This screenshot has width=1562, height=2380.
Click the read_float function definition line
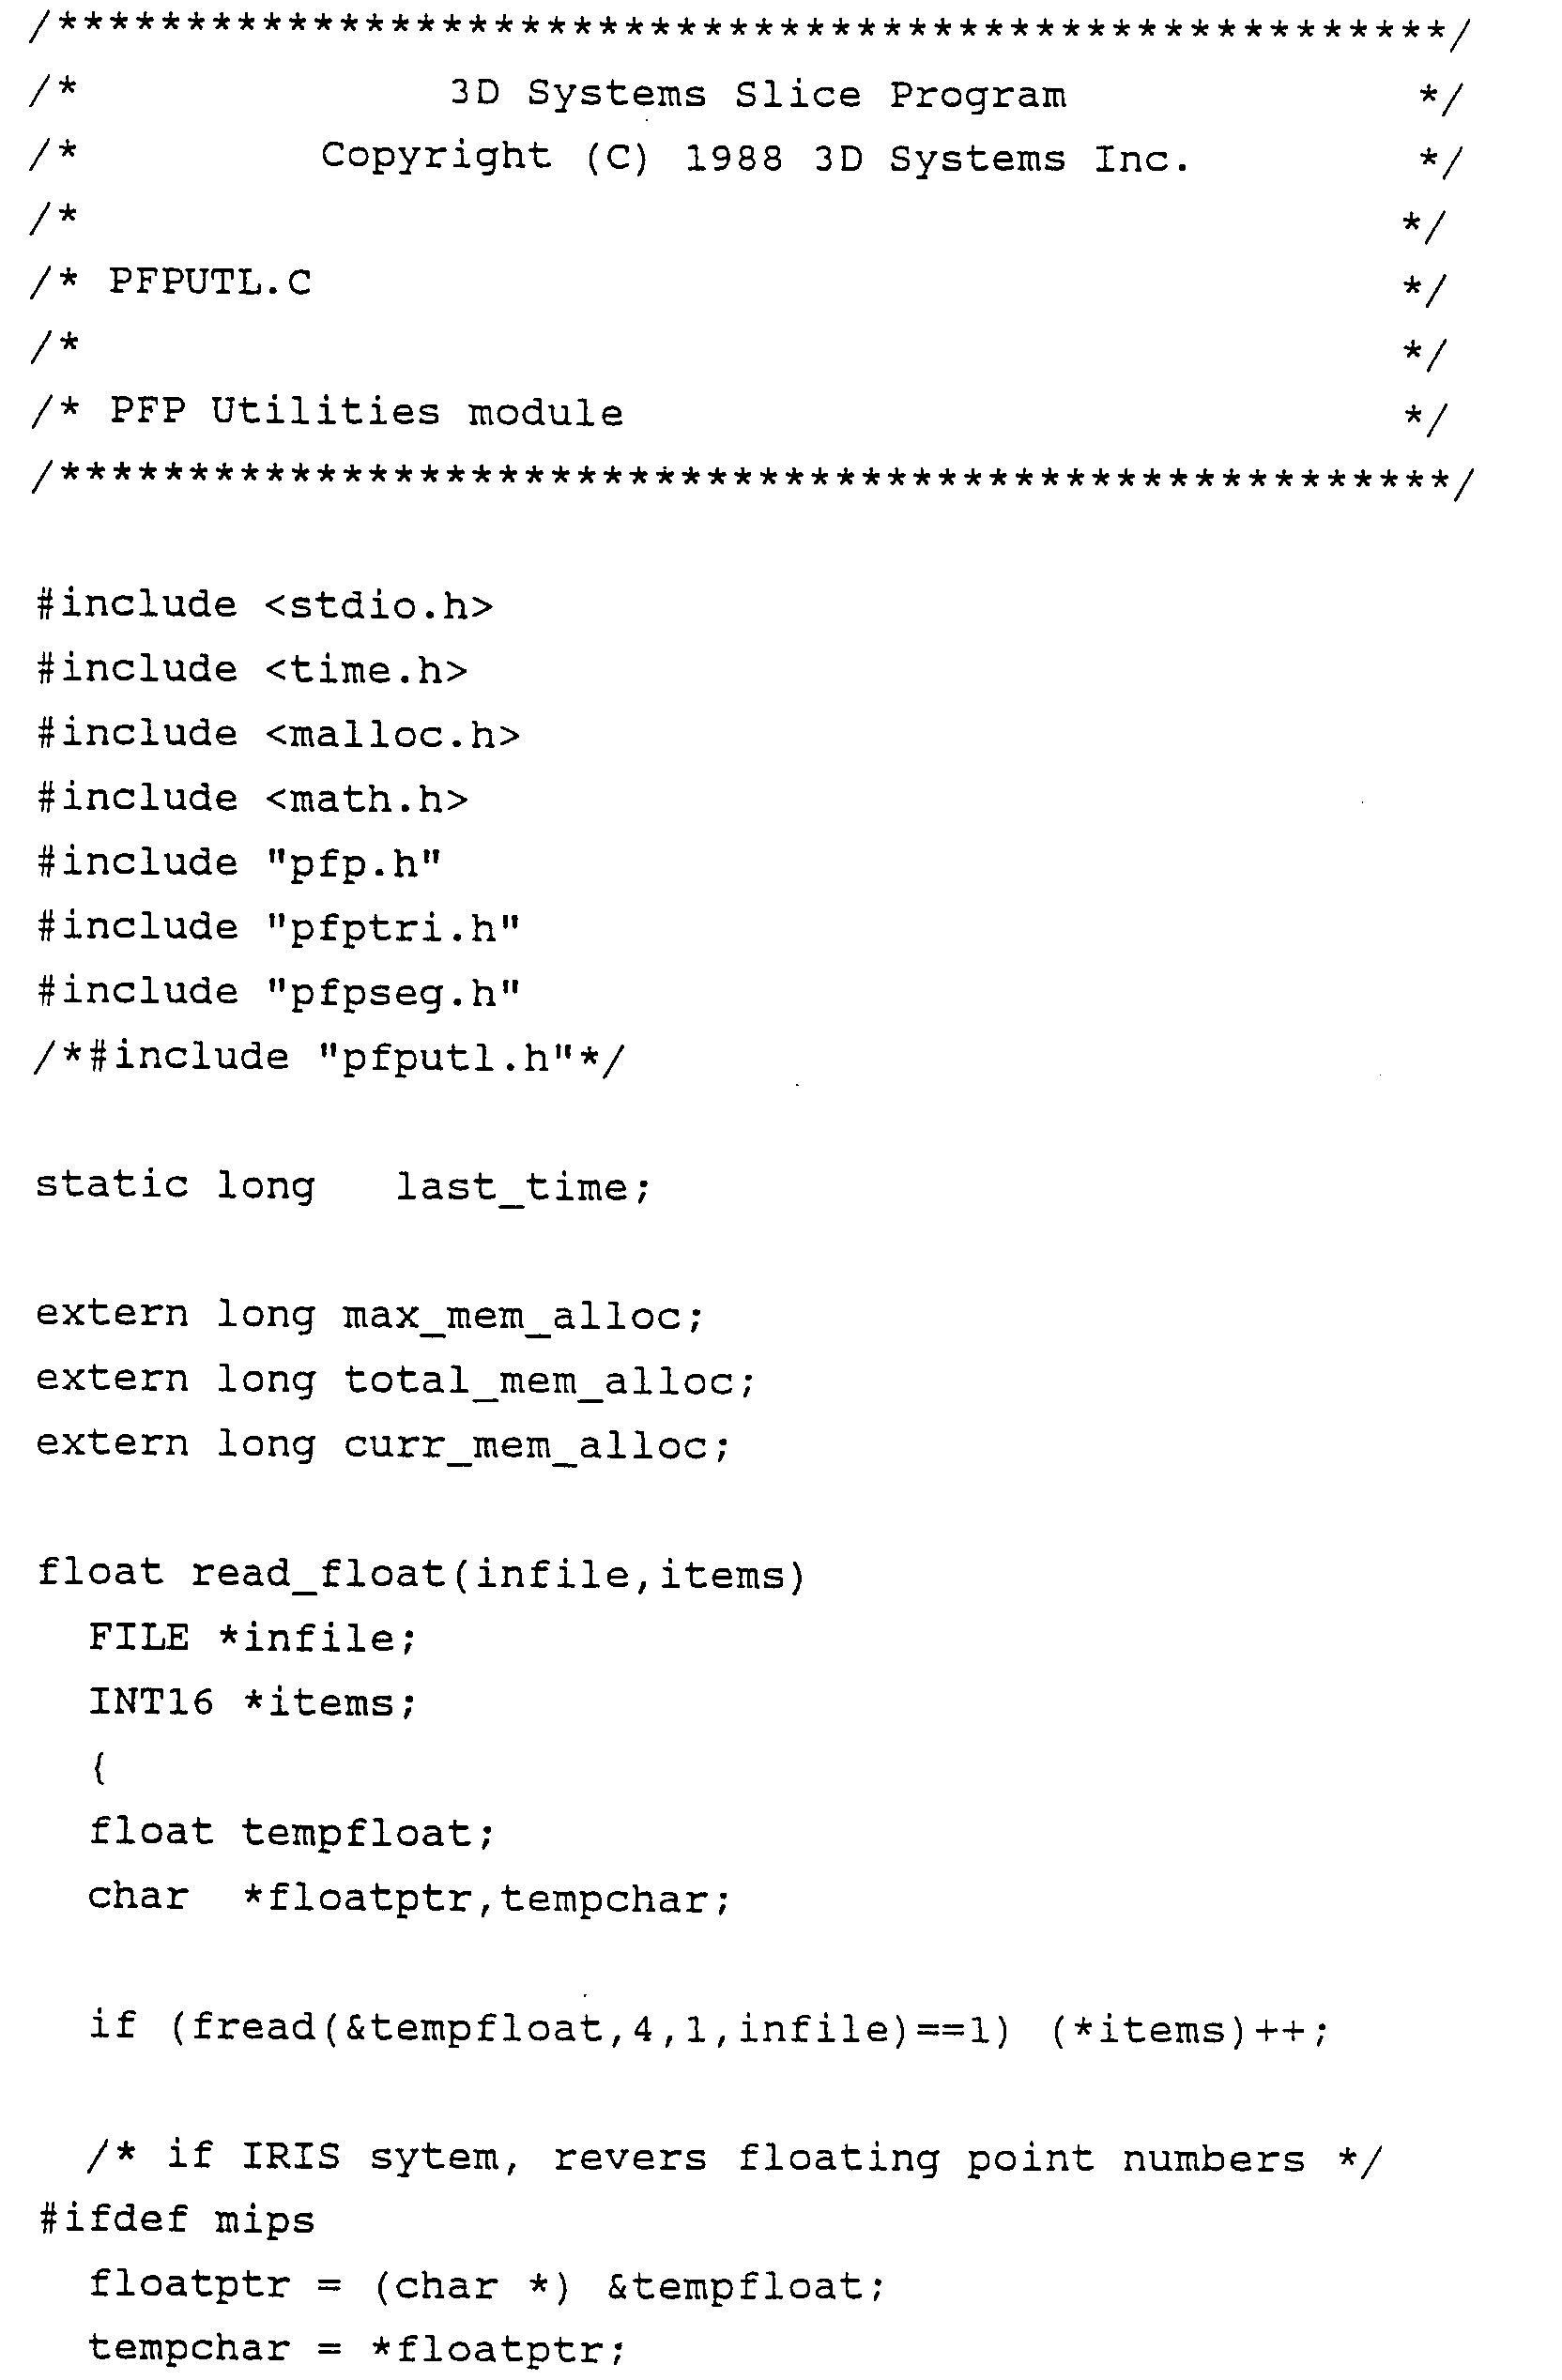[x=420, y=1574]
